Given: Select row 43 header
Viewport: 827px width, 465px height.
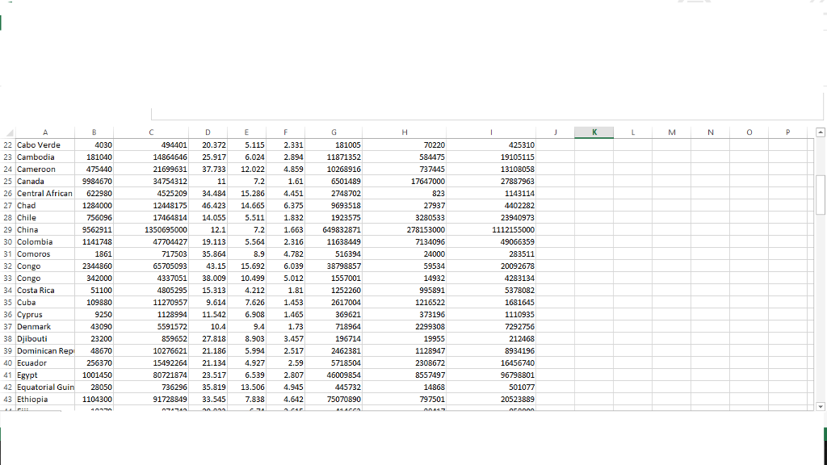Looking at the screenshot, I should [7, 400].
